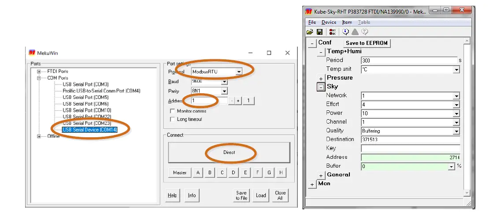This screenshot has height=223, width=493.
Task: Open the File menu
Action: 312,22
